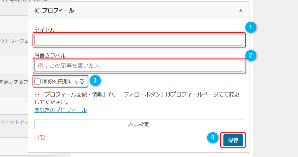Save the widget with the 保存 button

[x=233, y=140]
